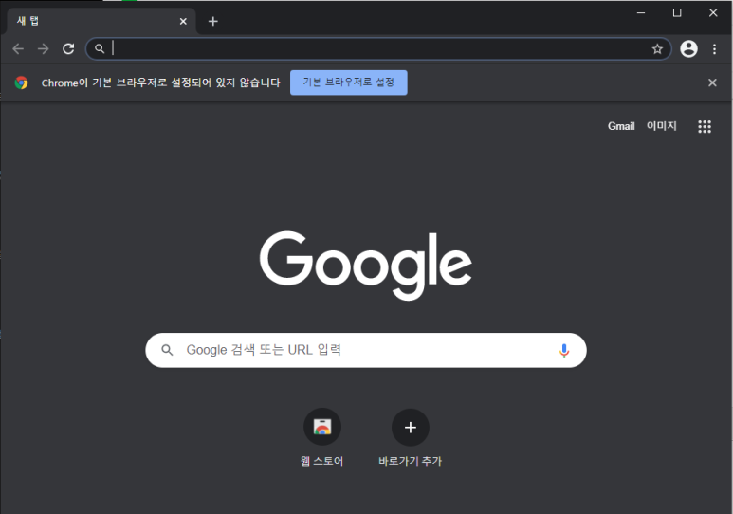
Task: Click the Google logo
Action: (366, 265)
